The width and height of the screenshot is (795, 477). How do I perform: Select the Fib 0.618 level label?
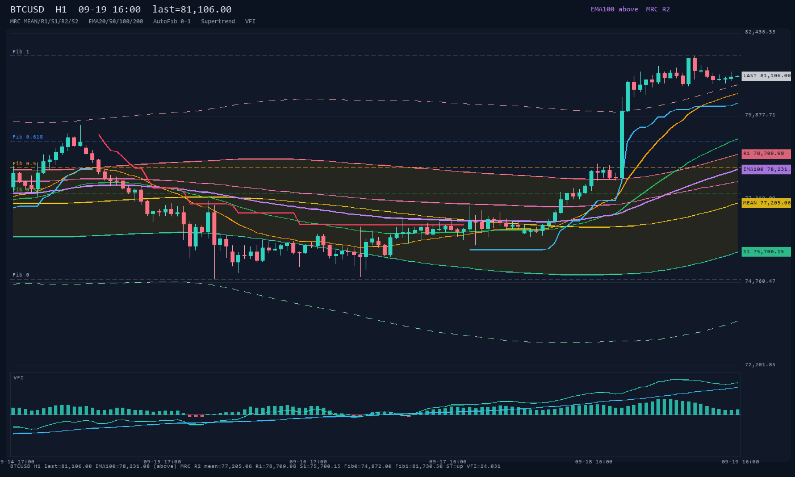tap(28, 137)
